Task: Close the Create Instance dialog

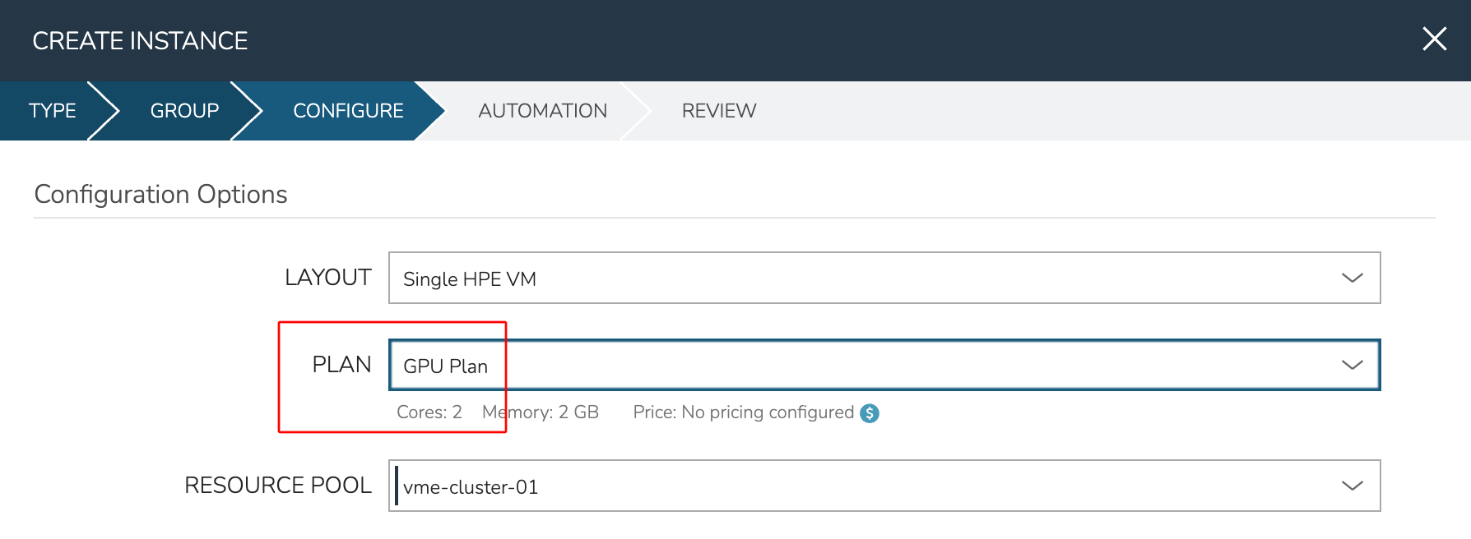Action: [x=1434, y=39]
